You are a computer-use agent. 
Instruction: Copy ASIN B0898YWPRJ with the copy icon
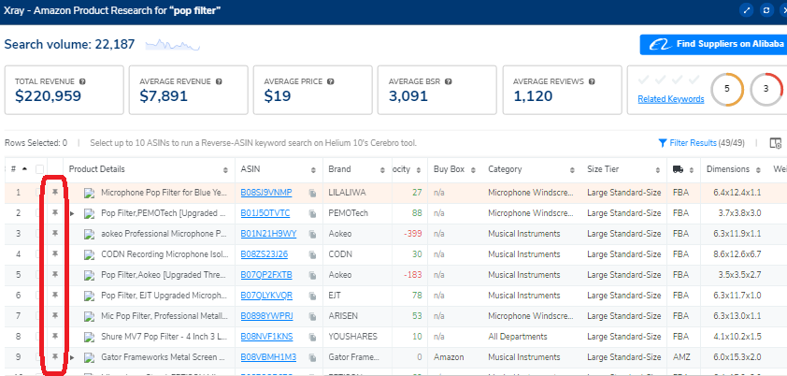point(312,317)
